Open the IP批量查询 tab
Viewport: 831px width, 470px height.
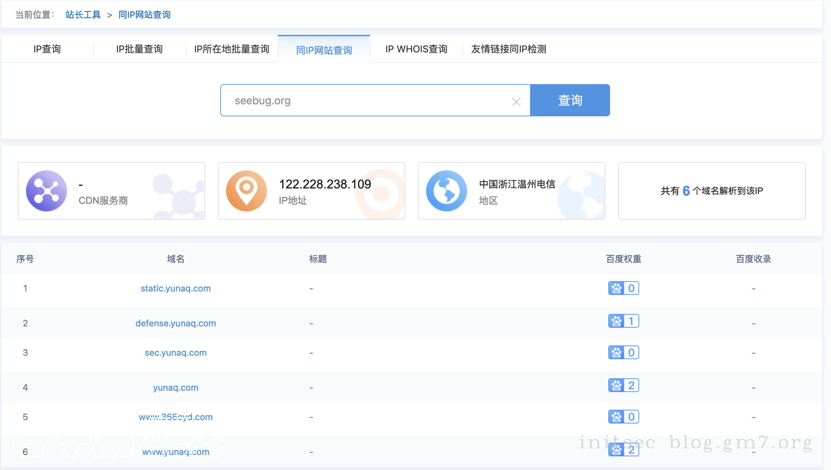[139, 49]
